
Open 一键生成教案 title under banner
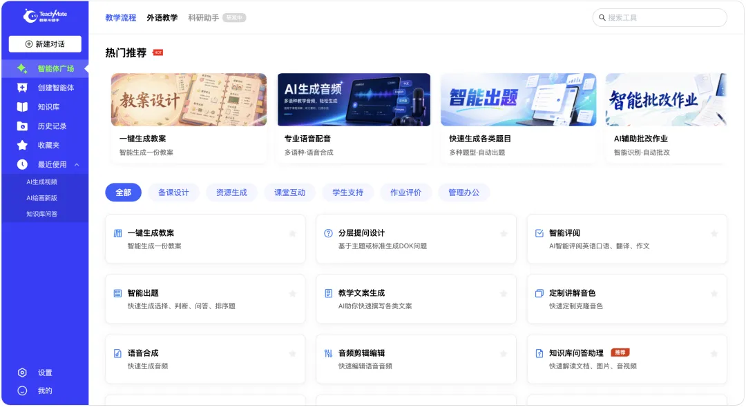click(x=143, y=139)
